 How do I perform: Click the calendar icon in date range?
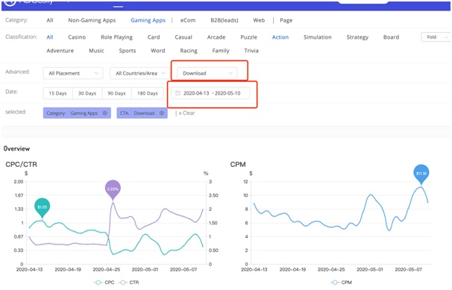coord(178,93)
